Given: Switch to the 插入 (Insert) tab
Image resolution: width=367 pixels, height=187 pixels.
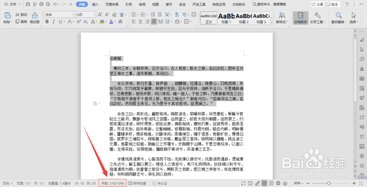Looking at the screenshot, I should click(95, 4).
